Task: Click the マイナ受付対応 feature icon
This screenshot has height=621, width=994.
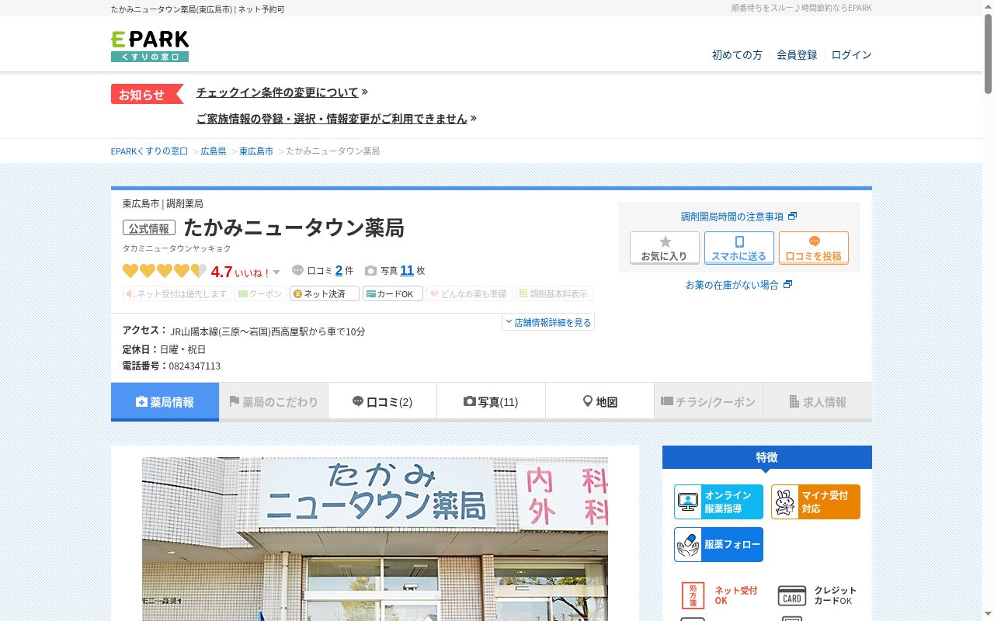Action: coord(815,501)
